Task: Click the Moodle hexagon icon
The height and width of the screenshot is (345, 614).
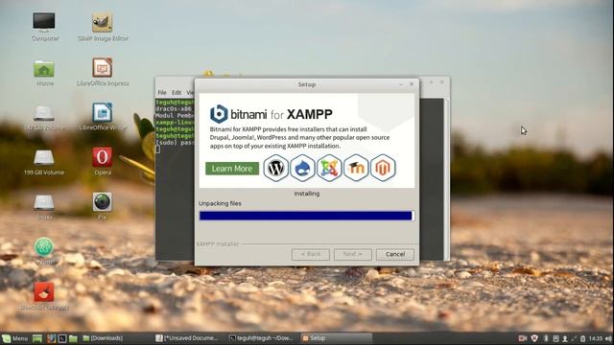Action: click(x=356, y=168)
